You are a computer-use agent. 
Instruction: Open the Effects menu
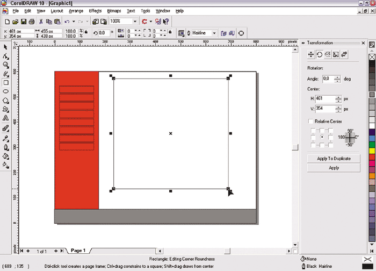[95, 11]
